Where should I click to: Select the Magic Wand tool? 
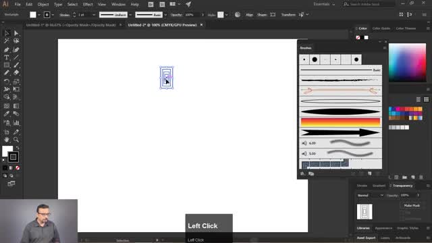pyautogui.click(x=7, y=41)
